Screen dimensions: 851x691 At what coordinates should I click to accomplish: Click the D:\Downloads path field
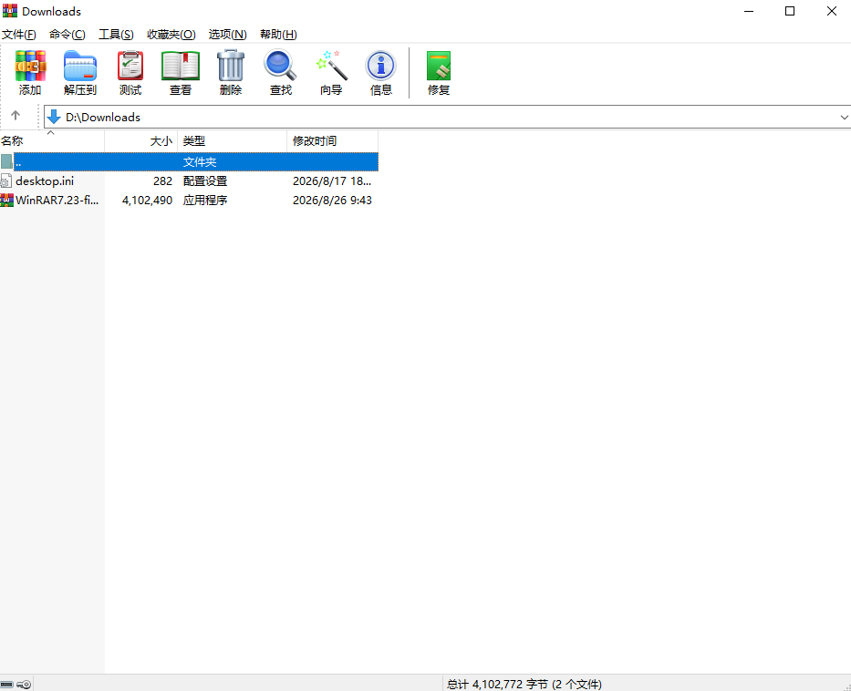[x=446, y=118]
